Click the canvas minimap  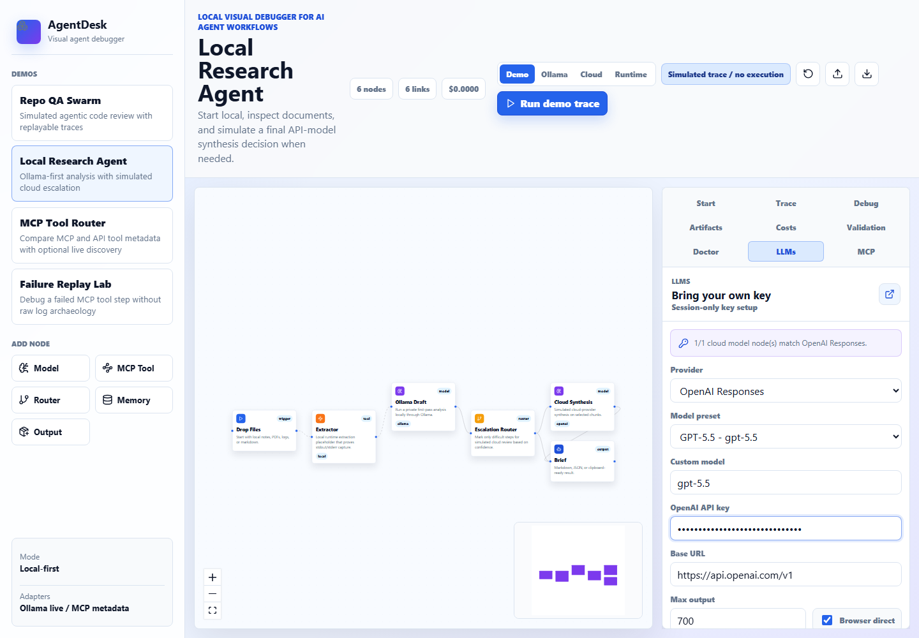(578, 570)
